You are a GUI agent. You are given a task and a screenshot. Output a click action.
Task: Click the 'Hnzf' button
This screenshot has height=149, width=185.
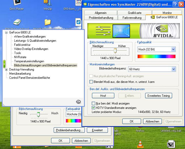click(103, 96)
